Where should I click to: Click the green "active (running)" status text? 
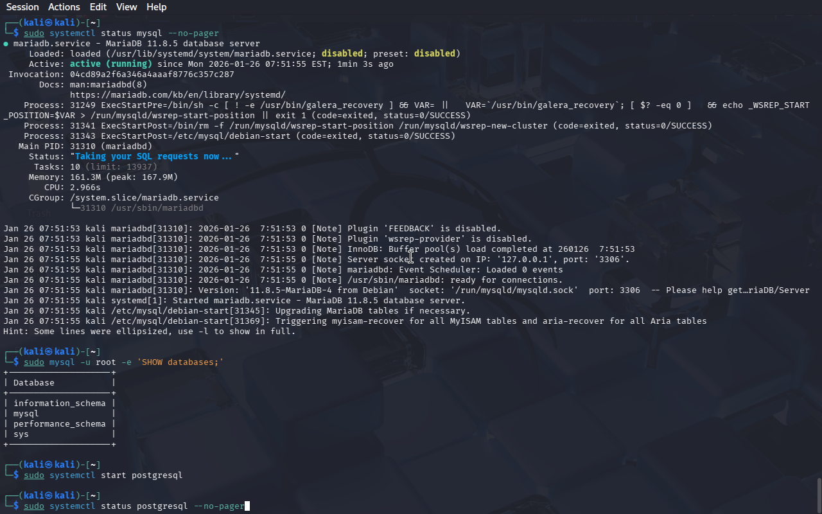[110, 64]
